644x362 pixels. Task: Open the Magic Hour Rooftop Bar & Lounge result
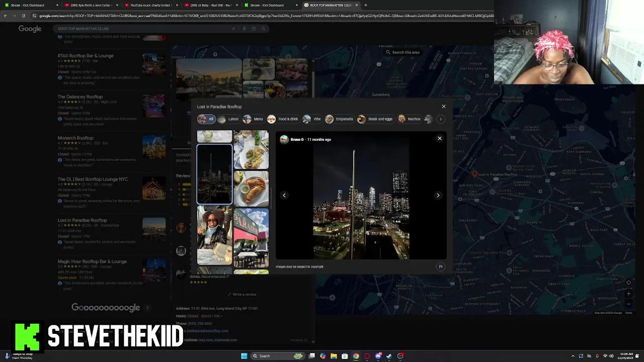(x=92, y=261)
